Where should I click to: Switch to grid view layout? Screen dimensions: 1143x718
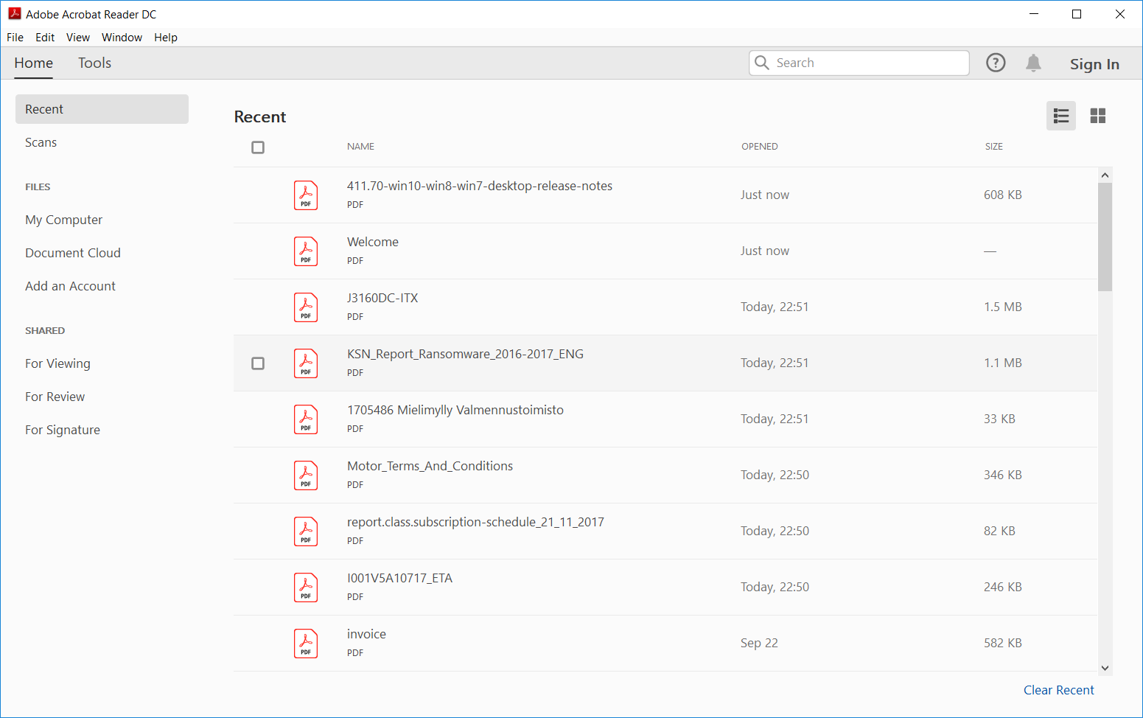pyautogui.click(x=1098, y=116)
